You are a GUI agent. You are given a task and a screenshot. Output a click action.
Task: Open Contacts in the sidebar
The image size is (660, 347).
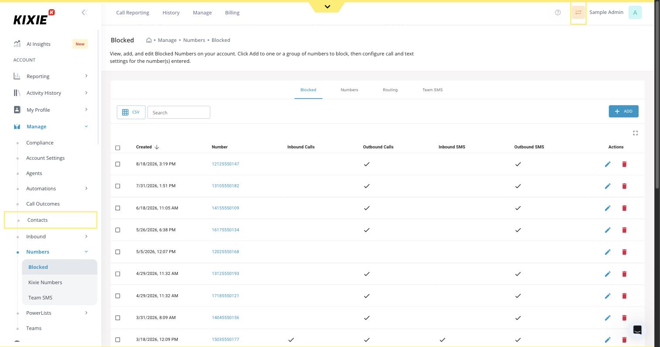click(51, 220)
